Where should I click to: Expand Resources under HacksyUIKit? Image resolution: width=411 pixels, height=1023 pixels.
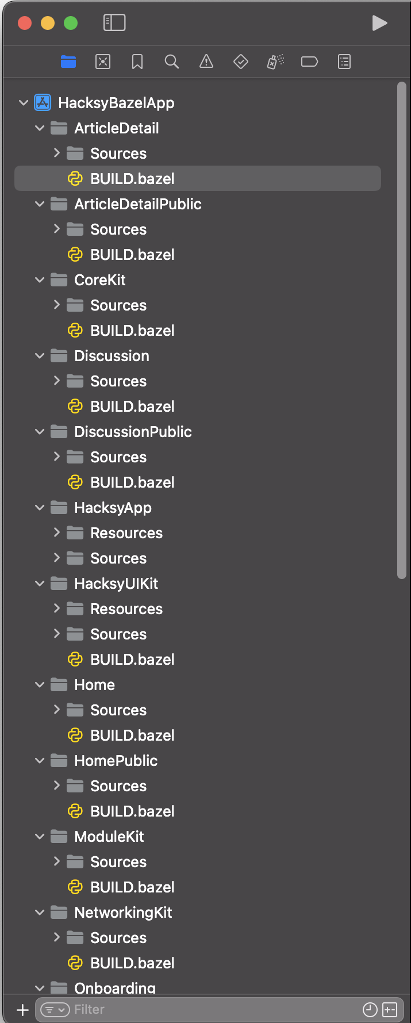(56, 608)
